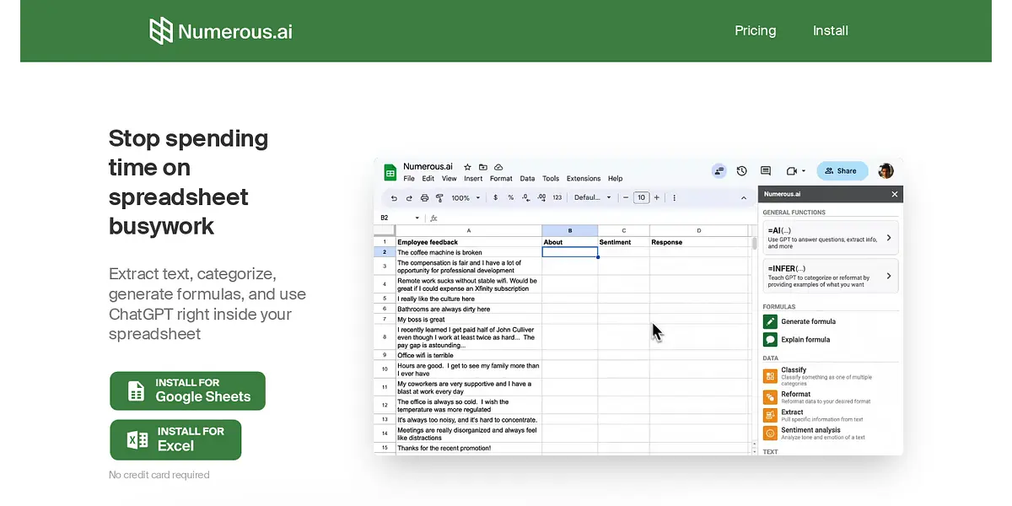1012x506 pixels.
Task: Open the Extensions menu
Action: coord(583,179)
